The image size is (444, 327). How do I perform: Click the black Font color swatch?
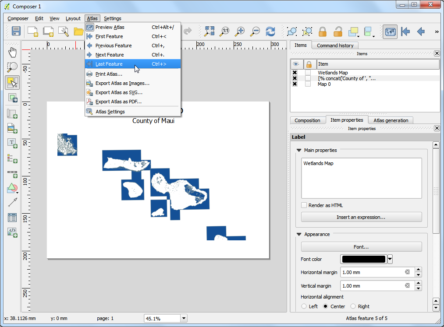(x=364, y=259)
